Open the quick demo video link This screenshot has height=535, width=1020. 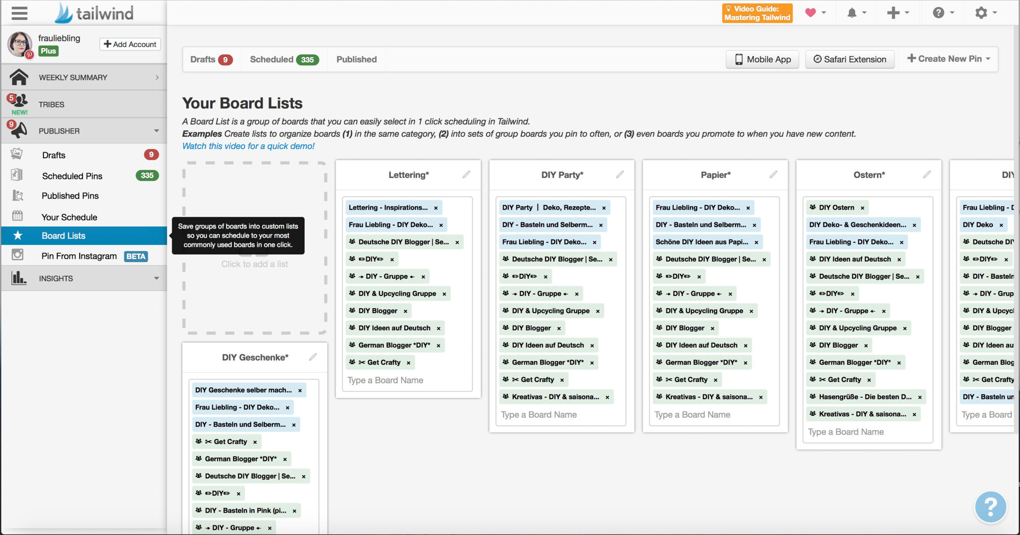(x=248, y=146)
